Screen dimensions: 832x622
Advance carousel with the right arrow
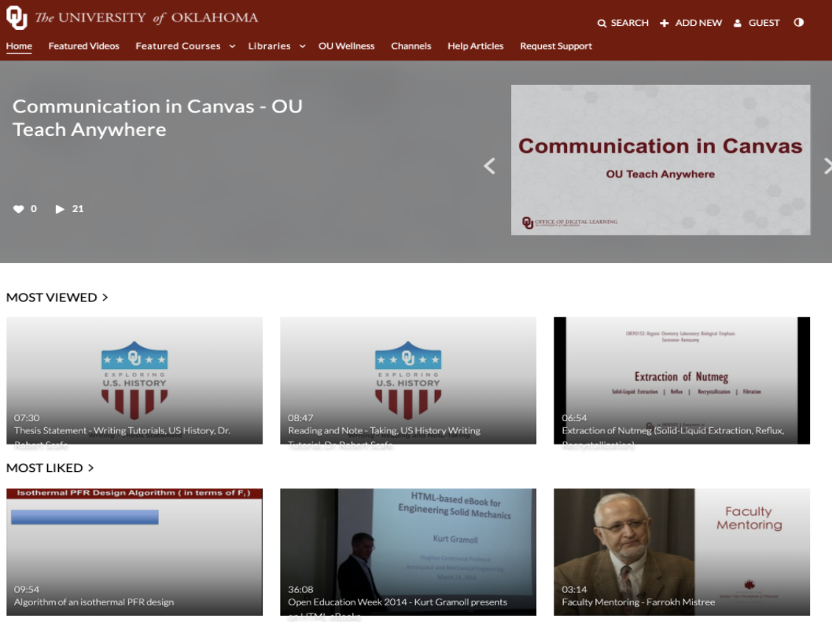826,166
